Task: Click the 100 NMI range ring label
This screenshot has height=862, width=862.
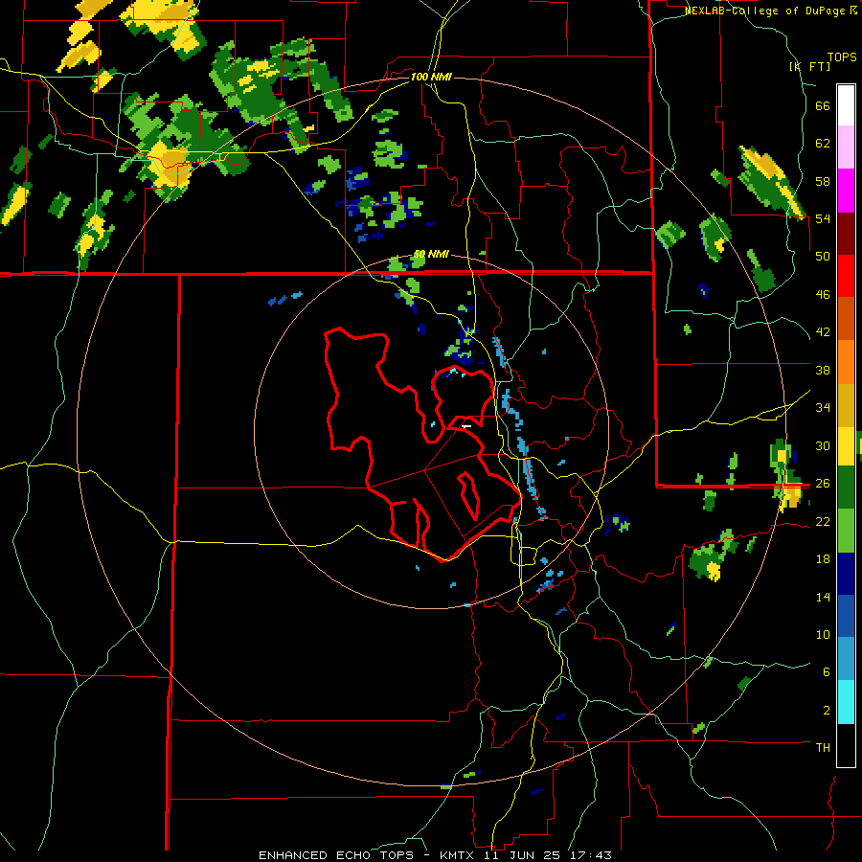Action: coord(431,77)
